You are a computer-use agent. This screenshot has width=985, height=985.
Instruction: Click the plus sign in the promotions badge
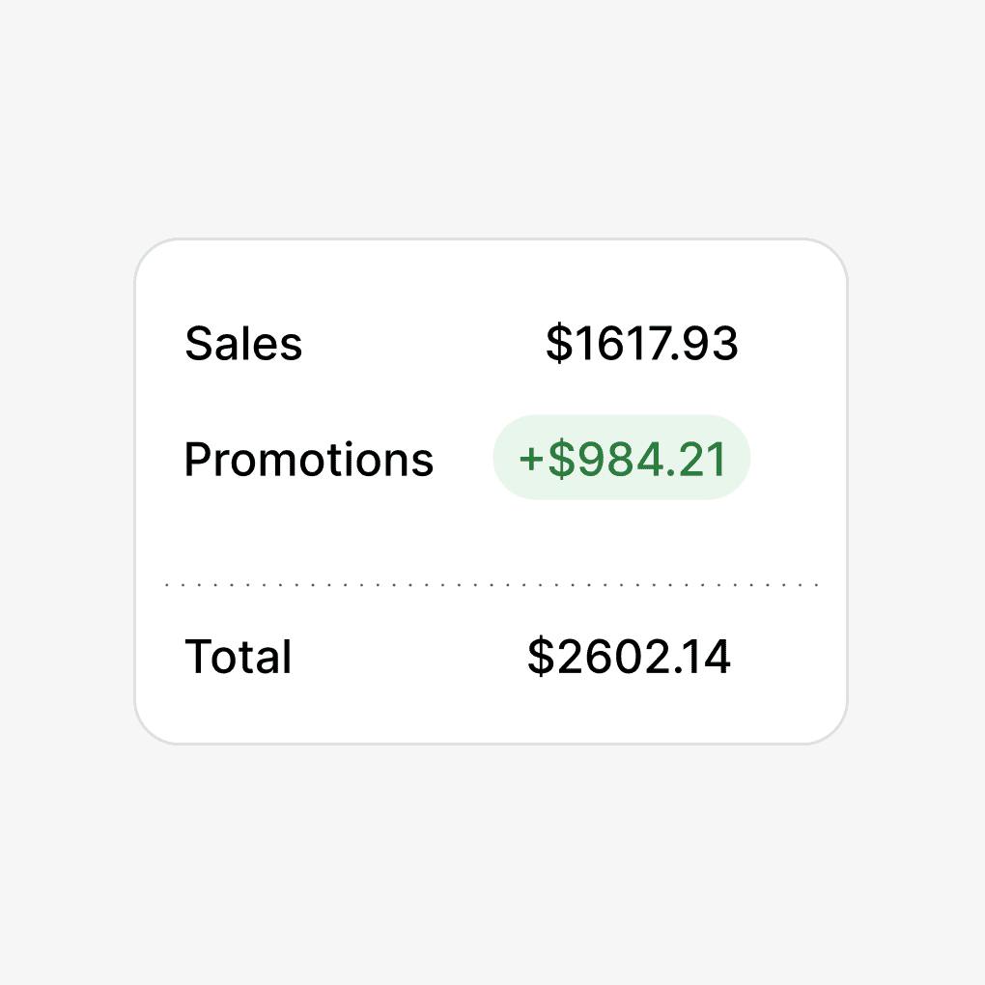coord(532,459)
